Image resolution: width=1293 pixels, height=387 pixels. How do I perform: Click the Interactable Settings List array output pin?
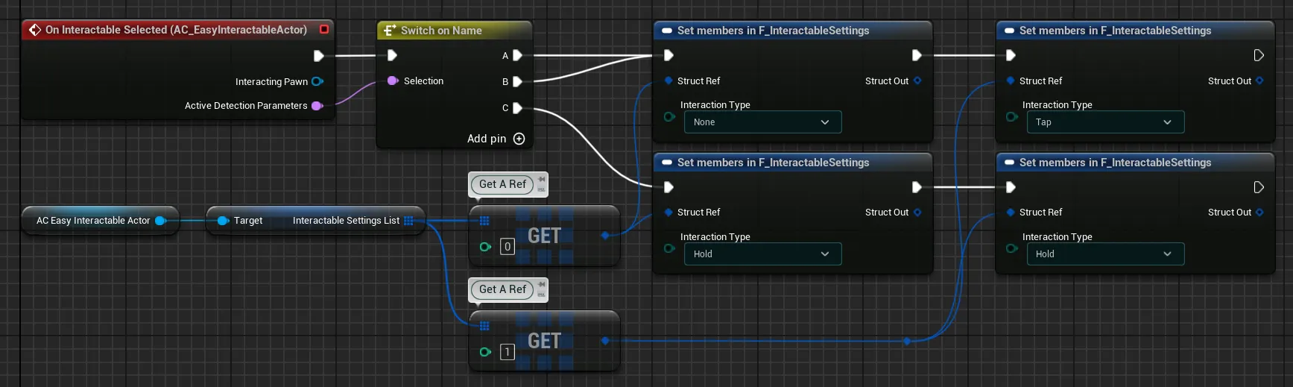pos(408,221)
